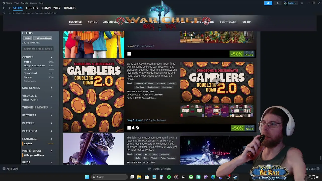Search for a tag or option field
This screenshot has width=322, height=181.
click(x=38, y=49)
